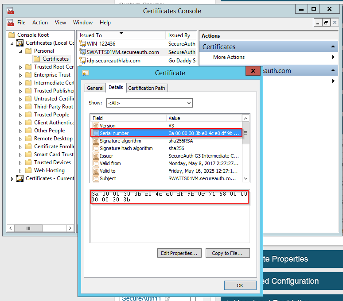
Task: Close the Certificate dialog
Action: (x=253, y=71)
